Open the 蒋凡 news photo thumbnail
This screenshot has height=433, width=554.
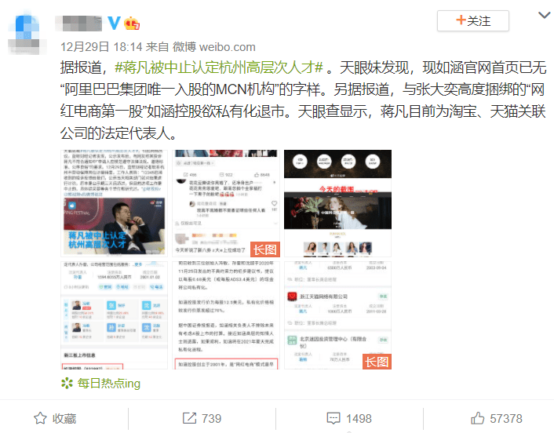click(114, 203)
